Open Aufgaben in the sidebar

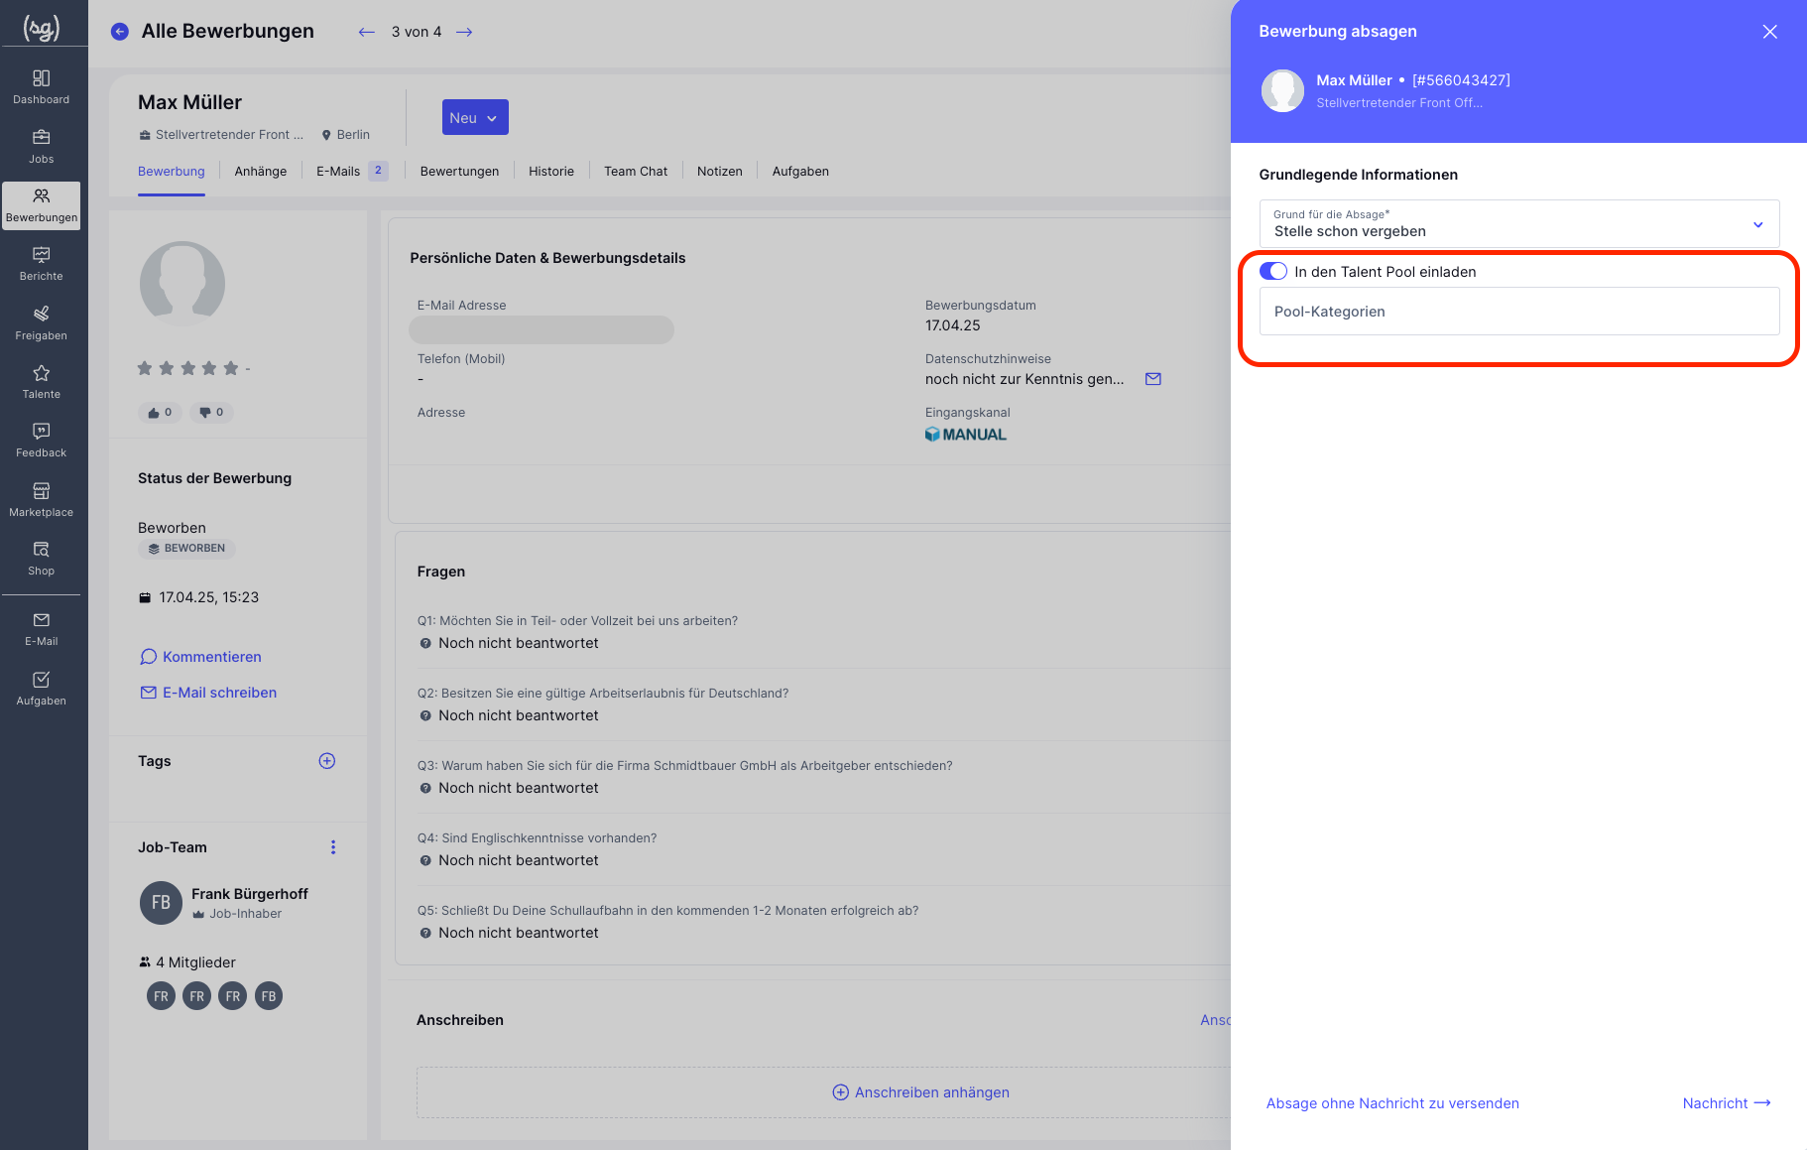pyautogui.click(x=41, y=689)
